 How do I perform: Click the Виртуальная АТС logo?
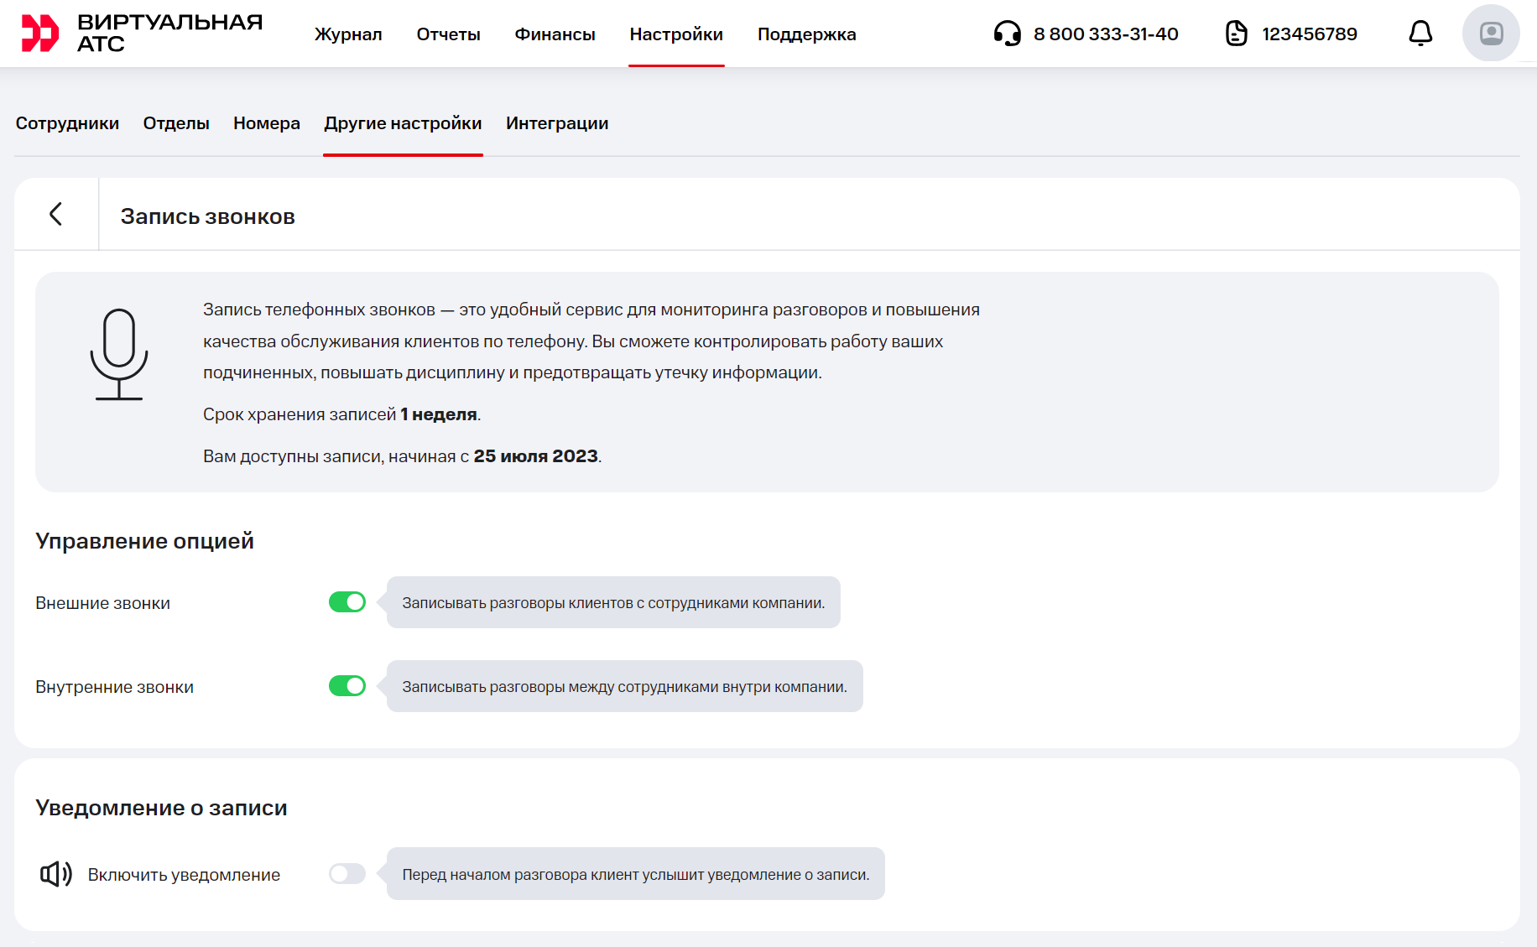point(141,34)
